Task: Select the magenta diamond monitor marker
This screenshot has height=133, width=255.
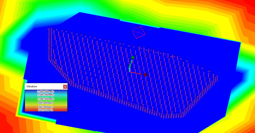Action: [138, 32]
